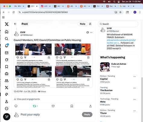The image size is (143, 122).
Task: Open Communities people icon
Action: coord(7,81)
